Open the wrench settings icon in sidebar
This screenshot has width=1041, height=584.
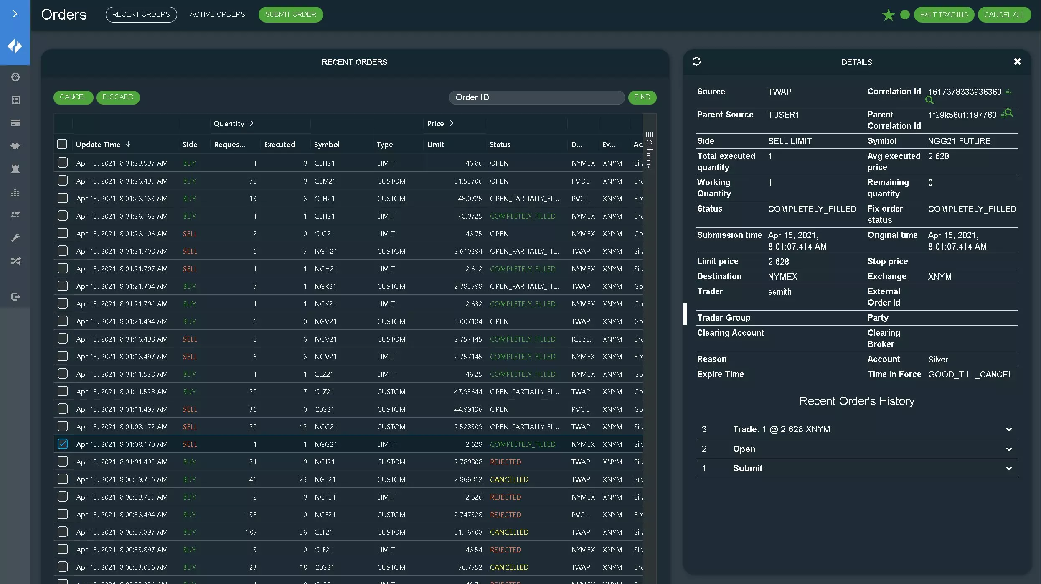tap(15, 238)
